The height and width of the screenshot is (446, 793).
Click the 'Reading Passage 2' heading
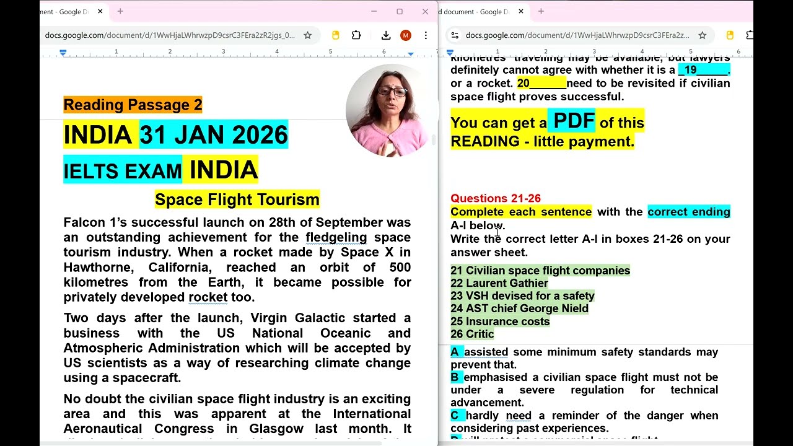coord(133,105)
